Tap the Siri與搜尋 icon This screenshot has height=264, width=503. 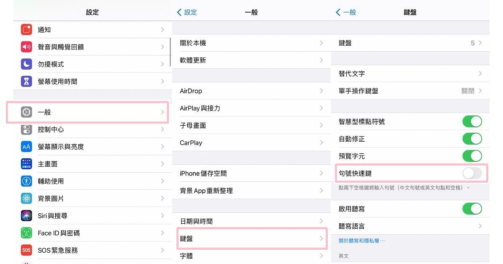point(26,216)
